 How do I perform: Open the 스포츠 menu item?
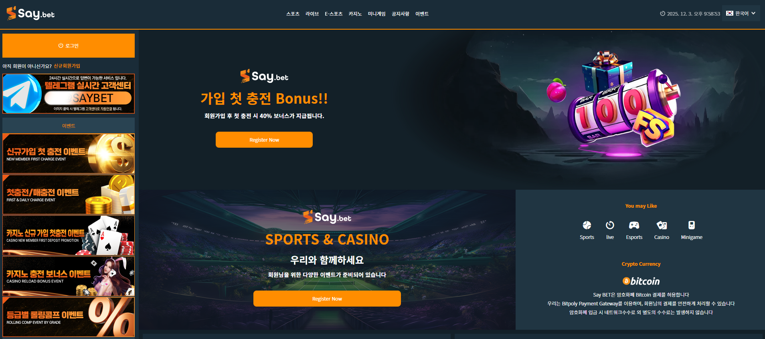coord(293,14)
